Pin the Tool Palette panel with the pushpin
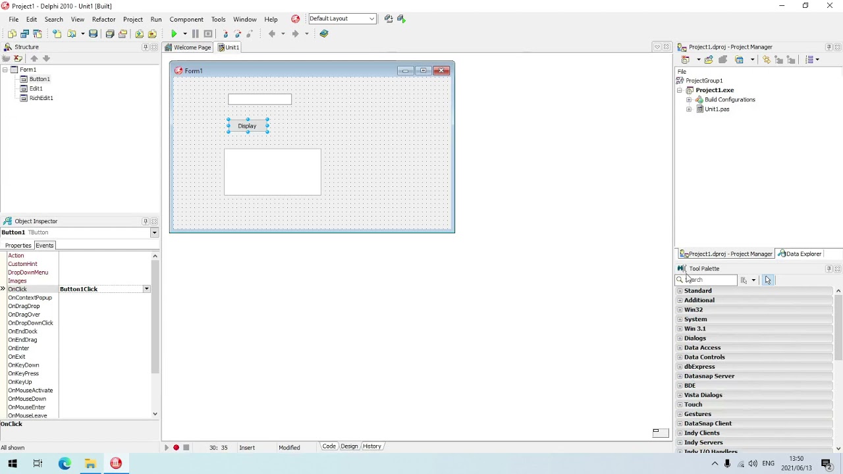843x474 pixels. coord(829,269)
